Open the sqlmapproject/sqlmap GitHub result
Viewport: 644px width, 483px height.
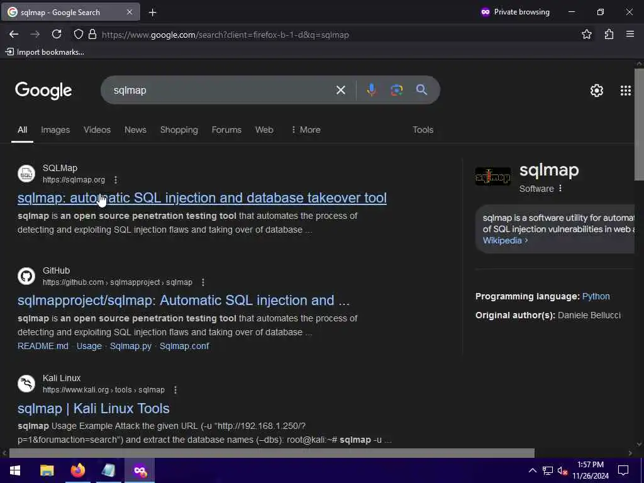[x=184, y=301]
